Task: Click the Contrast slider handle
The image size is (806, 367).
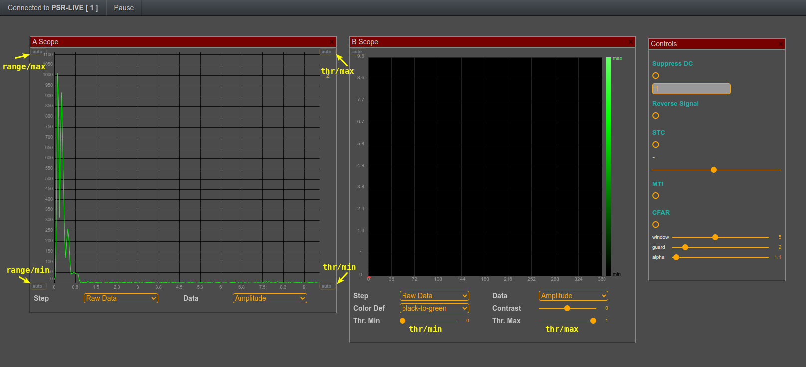Action: [x=567, y=308]
